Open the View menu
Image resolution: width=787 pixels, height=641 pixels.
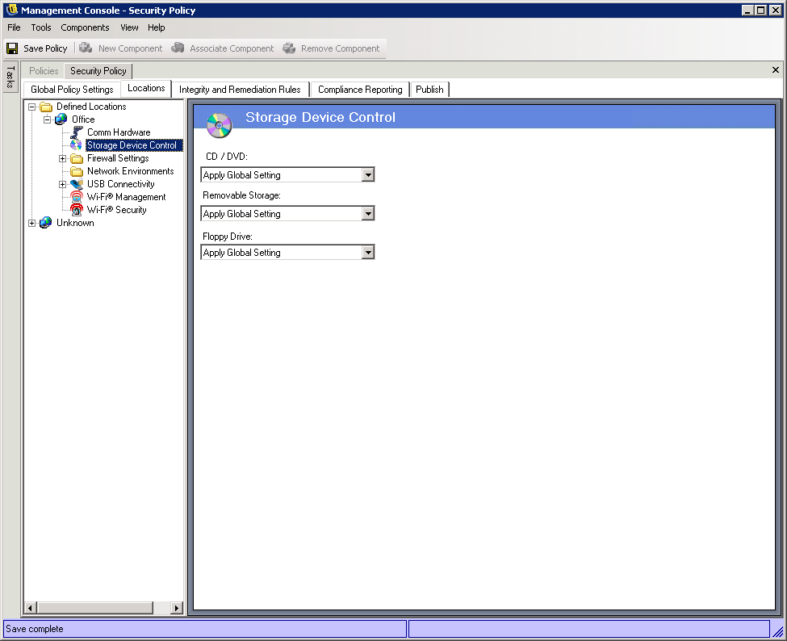click(129, 27)
